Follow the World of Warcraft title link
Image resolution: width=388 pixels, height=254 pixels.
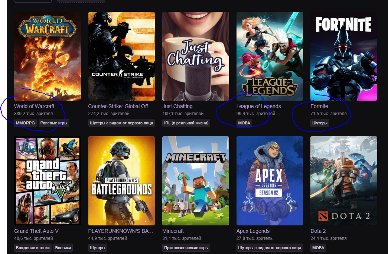(34, 106)
